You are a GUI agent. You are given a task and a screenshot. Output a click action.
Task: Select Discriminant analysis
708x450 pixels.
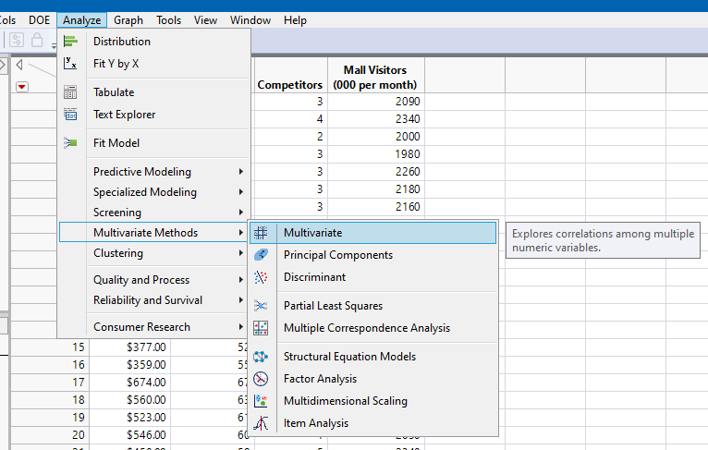tap(373, 277)
